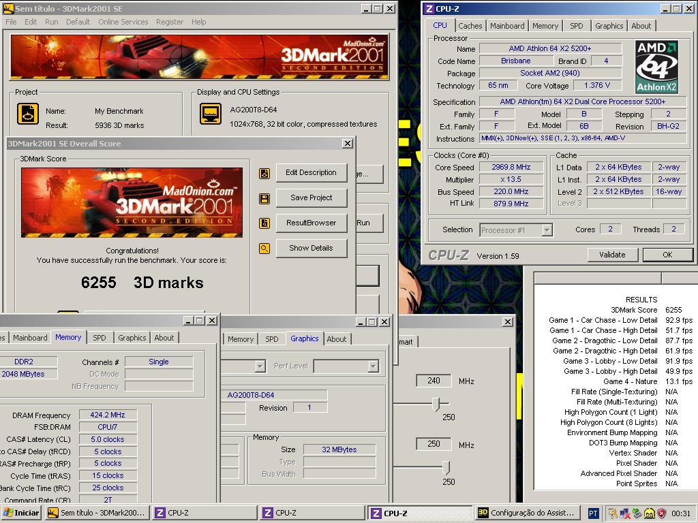The width and height of the screenshot is (698, 523).
Task: Open Mainboard tab in the CPU-Z memory-timings window
Action: 30,338
